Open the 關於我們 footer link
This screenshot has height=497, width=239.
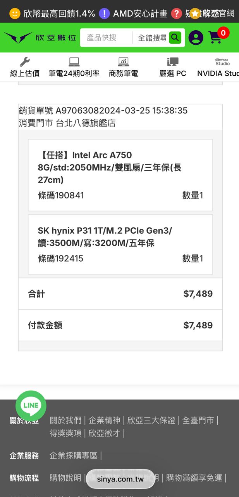pos(65,420)
